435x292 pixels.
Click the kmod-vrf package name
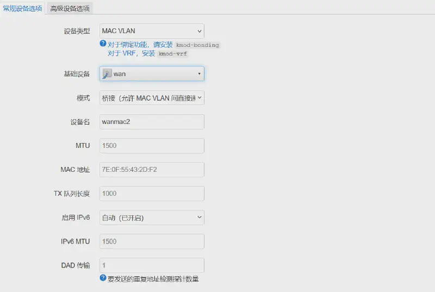pyautogui.click(x=172, y=54)
